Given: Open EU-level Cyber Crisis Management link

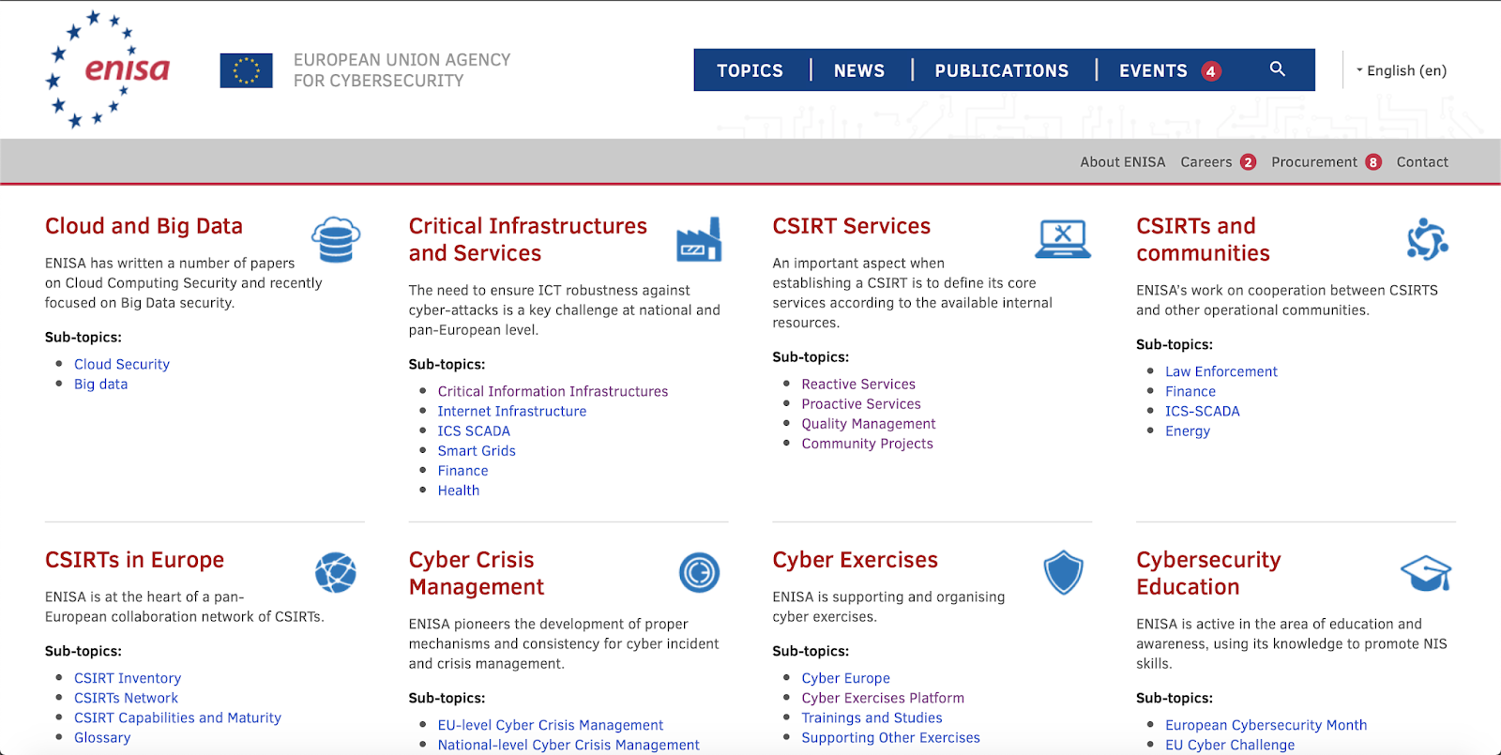Looking at the screenshot, I should click(x=551, y=725).
